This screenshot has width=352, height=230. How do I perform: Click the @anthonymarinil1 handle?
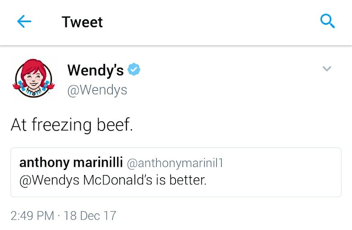(x=175, y=163)
